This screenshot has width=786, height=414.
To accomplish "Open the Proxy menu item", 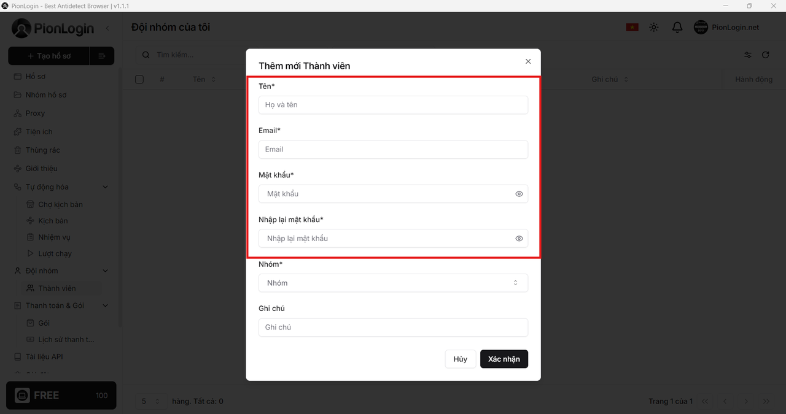I will tap(35, 113).
